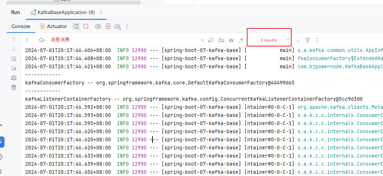Clear the search text with the X
This screenshot has height=176, width=383.
[202, 40]
